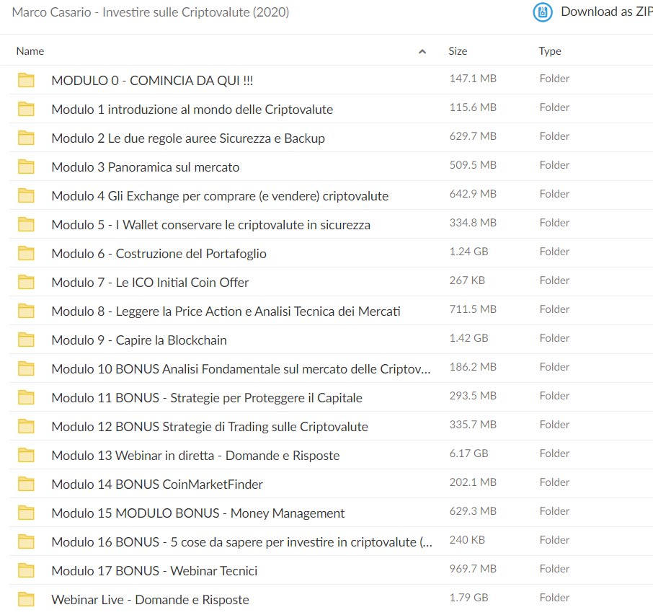Click folder icon of Modulo 7 - Le ICO
The image size is (653, 615).
[26, 282]
